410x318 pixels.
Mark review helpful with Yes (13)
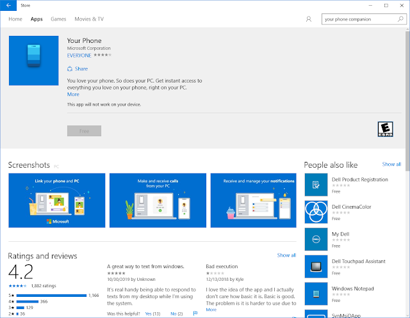pos(152,314)
